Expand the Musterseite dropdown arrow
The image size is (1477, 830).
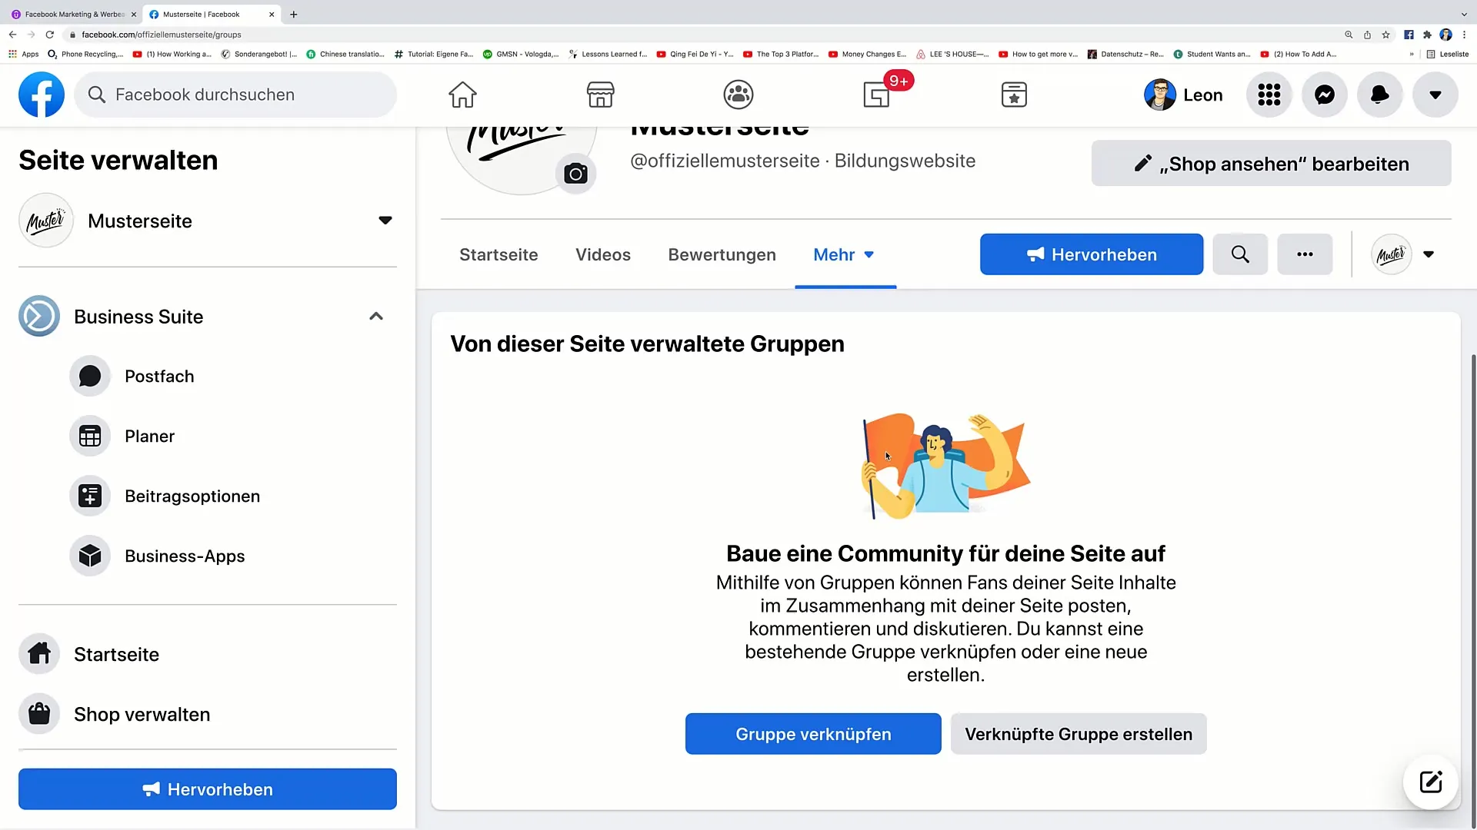coord(385,220)
